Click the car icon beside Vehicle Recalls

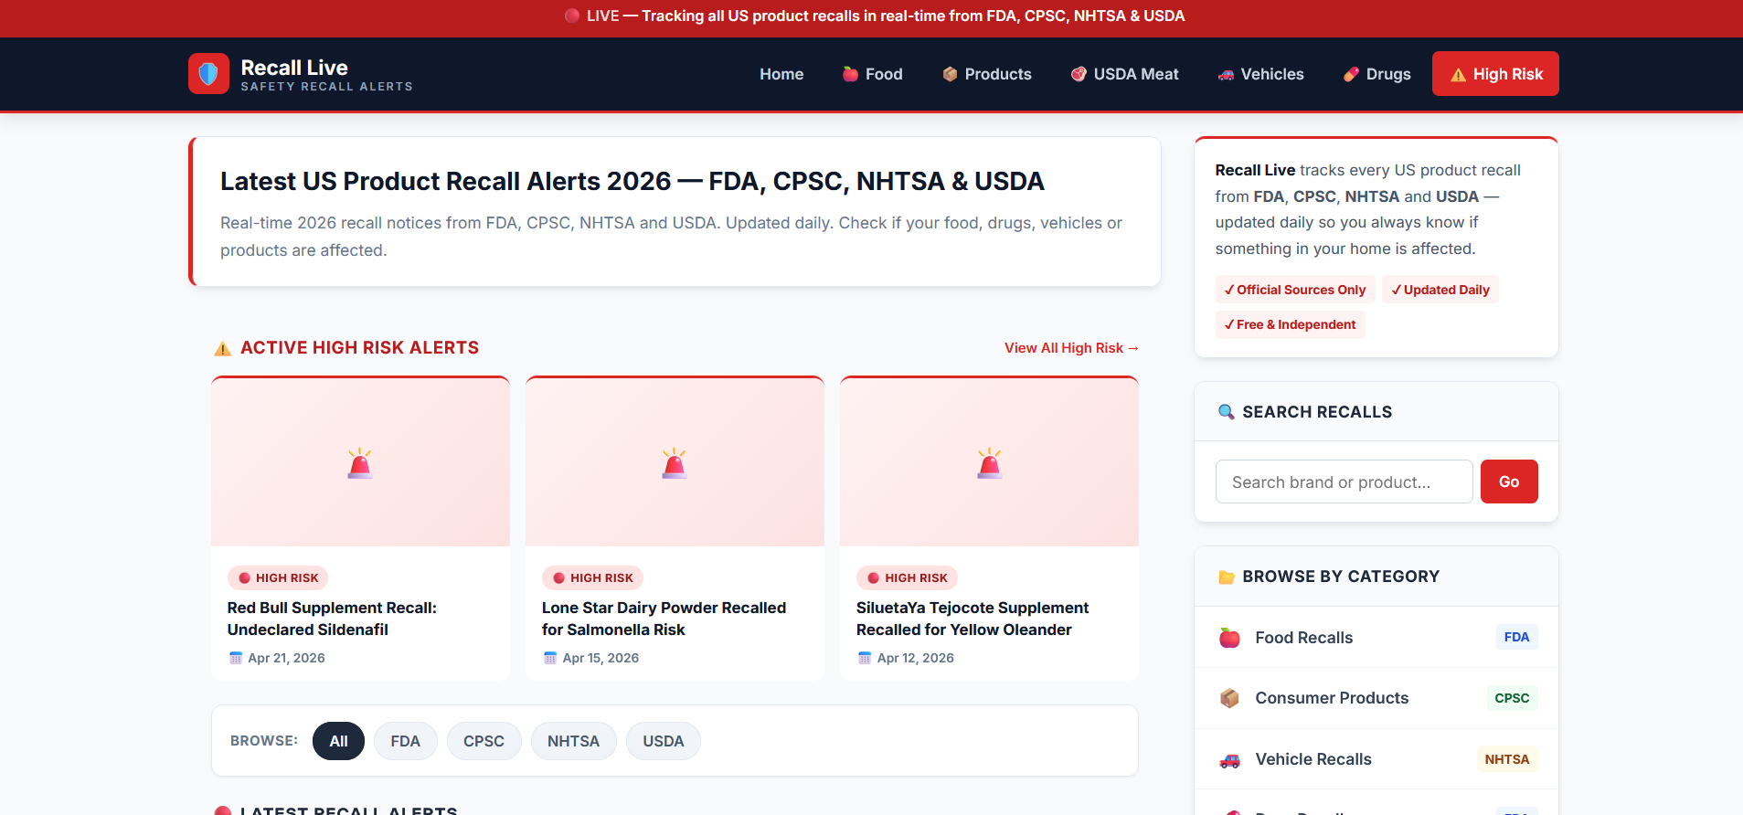click(1229, 759)
